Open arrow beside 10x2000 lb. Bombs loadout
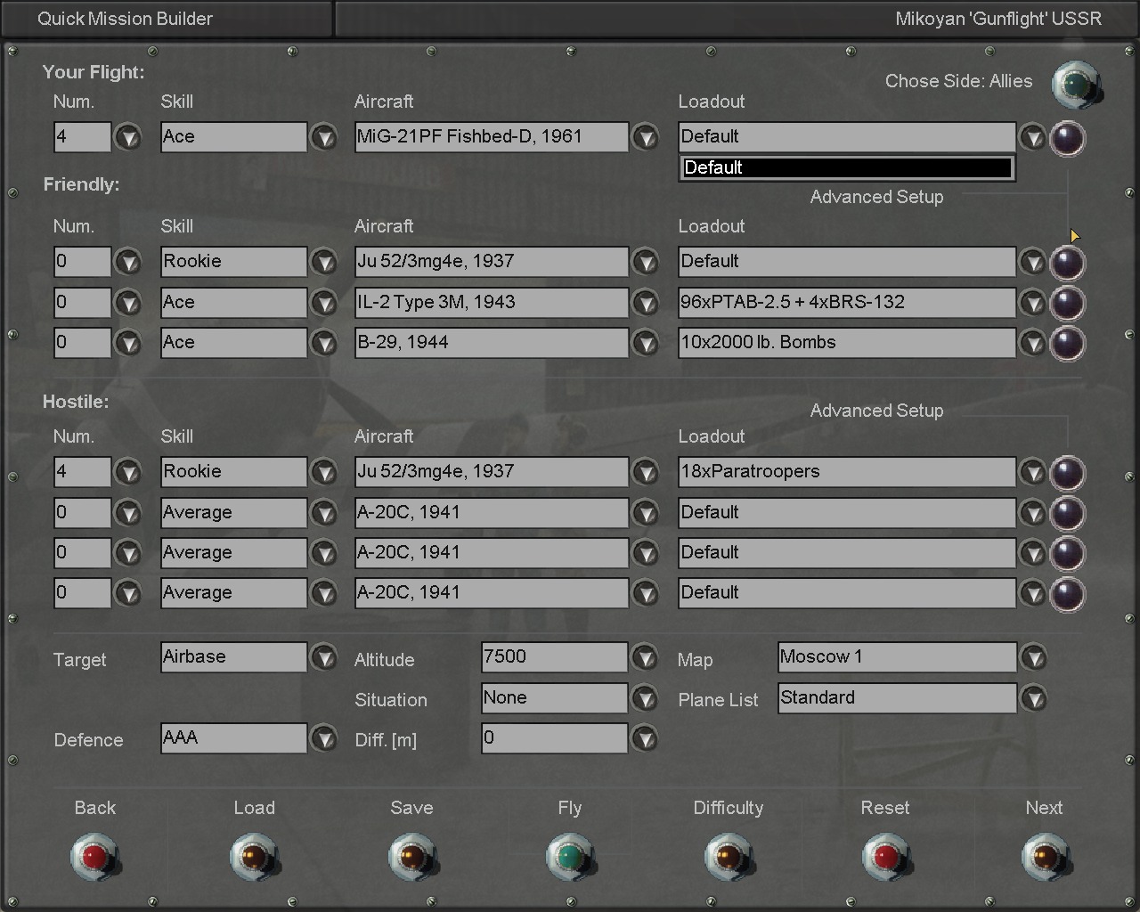Viewport: 1140px width, 912px height. click(1032, 343)
